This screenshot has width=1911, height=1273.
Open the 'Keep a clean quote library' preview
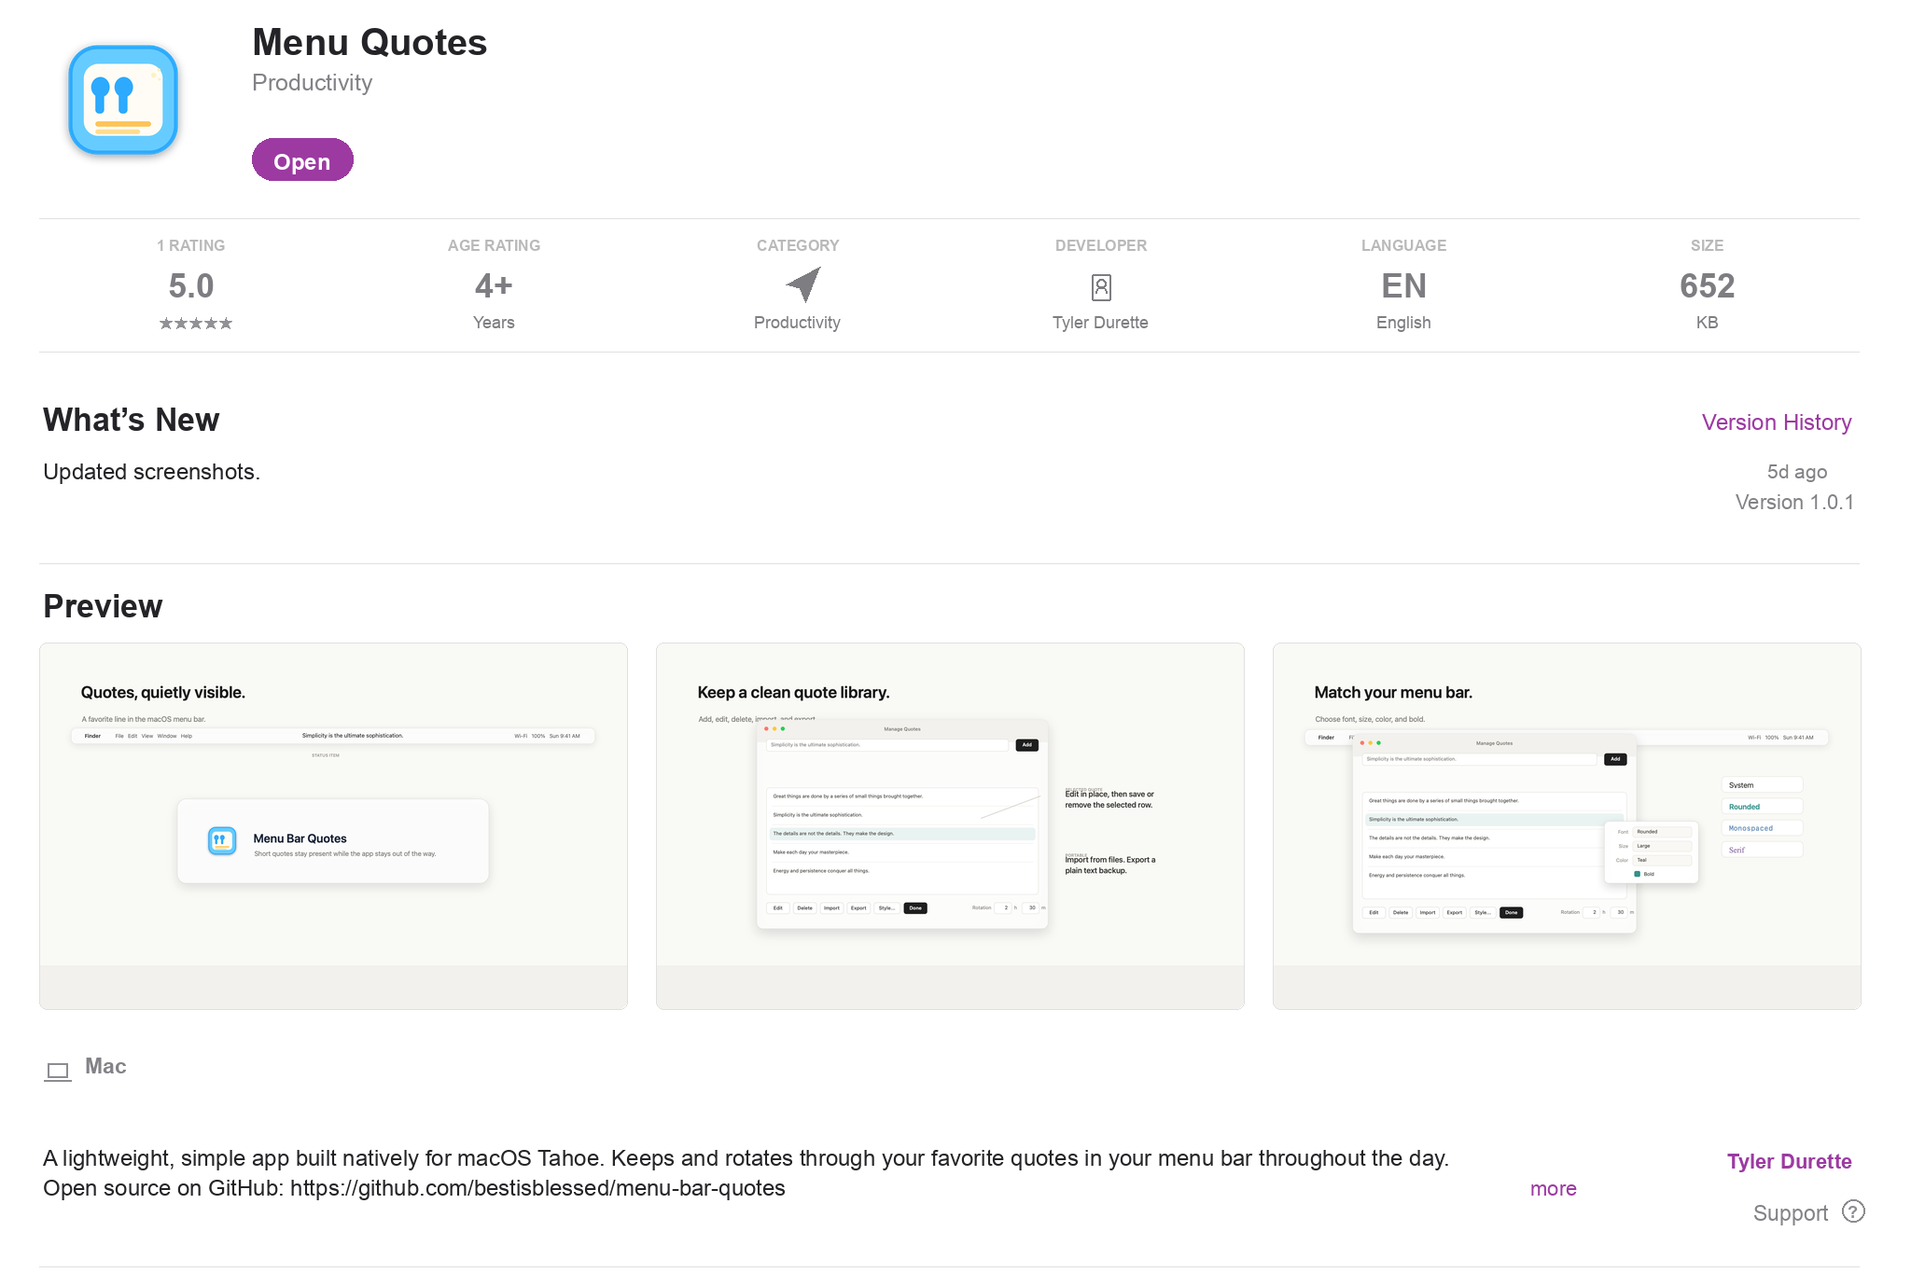tap(950, 826)
